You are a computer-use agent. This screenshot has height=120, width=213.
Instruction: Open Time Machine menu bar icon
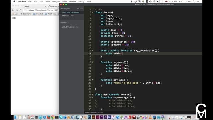150,1
